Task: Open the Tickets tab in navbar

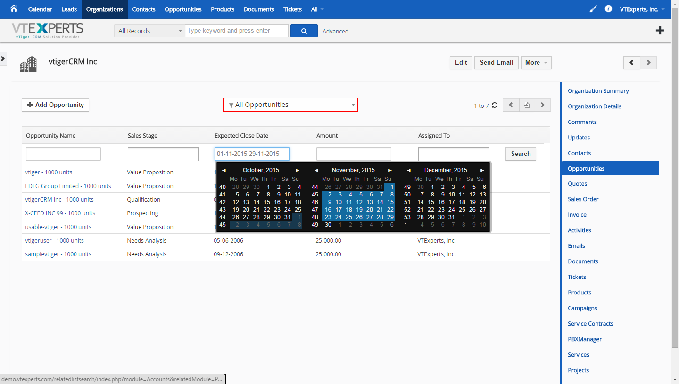Action: [x=293, y=9]
